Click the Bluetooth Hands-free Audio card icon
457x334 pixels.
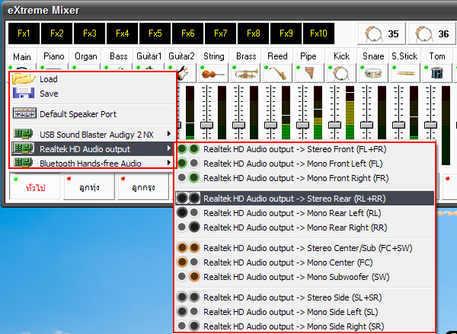[24, 163]
